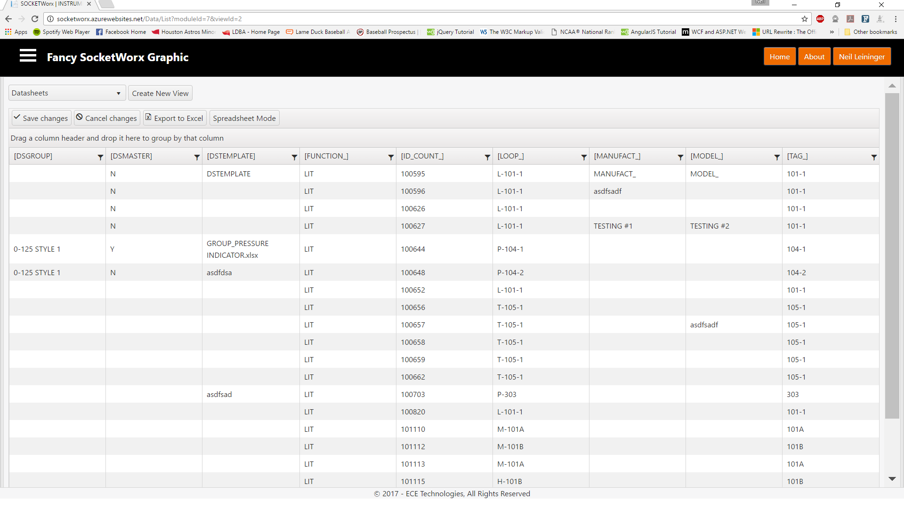The width and height of the screenshot is (904, 508).
Task: Go to the Home page
Action: (779, 56)
